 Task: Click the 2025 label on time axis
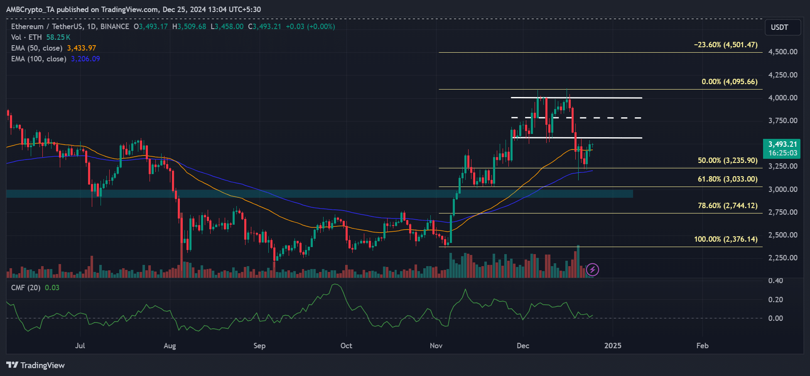(613, 346)
